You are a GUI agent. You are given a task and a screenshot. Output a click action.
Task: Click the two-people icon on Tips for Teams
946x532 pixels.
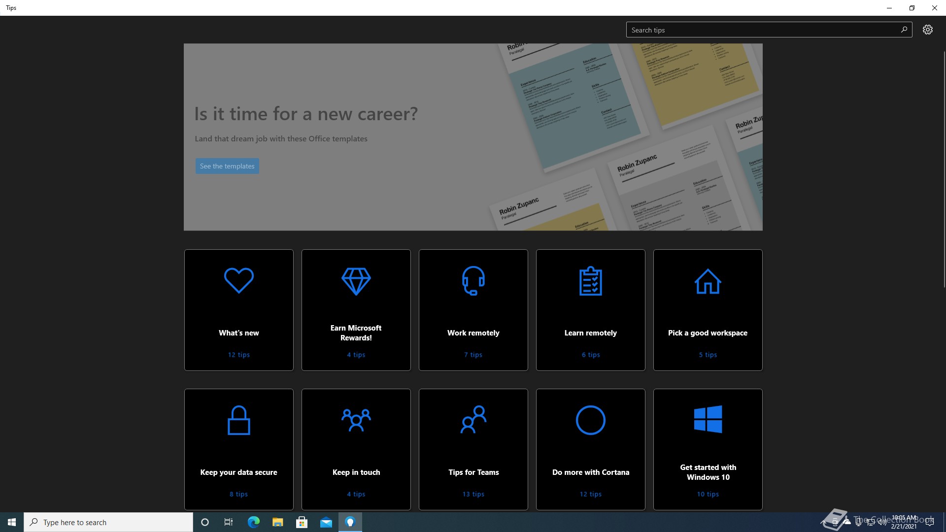(x=473, y=420)
